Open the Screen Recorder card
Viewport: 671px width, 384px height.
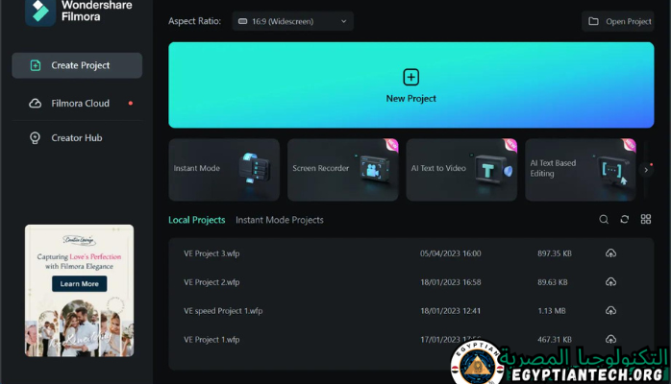(x=343, y=170)
